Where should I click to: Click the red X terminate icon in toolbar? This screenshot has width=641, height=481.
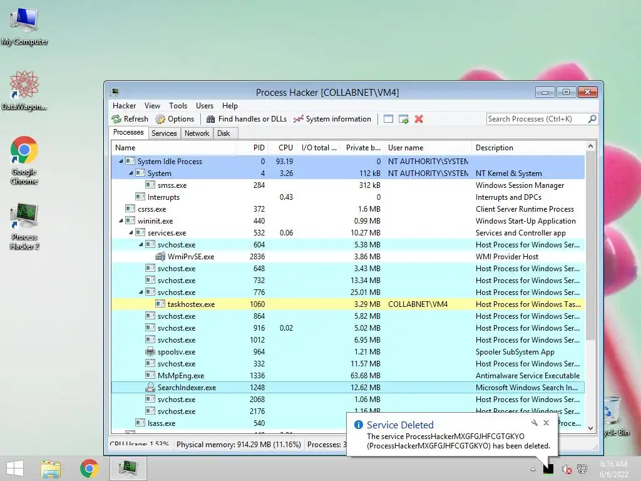[419, 119]
